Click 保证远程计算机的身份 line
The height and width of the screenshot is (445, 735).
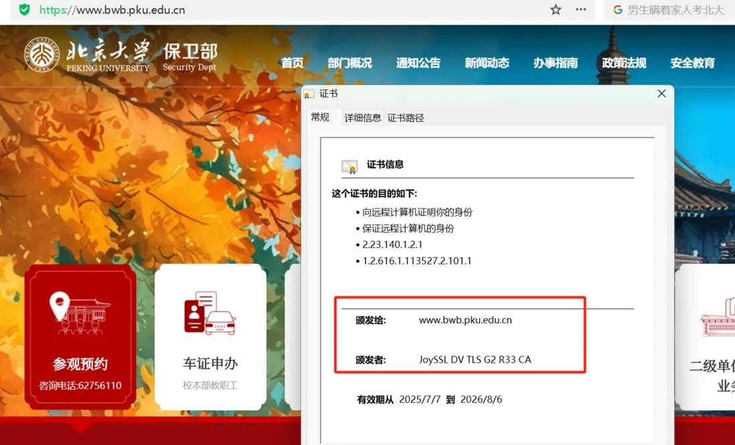[x=408, y=229]
